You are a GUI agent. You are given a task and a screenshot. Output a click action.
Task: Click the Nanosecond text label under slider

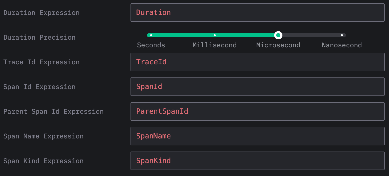342,45
